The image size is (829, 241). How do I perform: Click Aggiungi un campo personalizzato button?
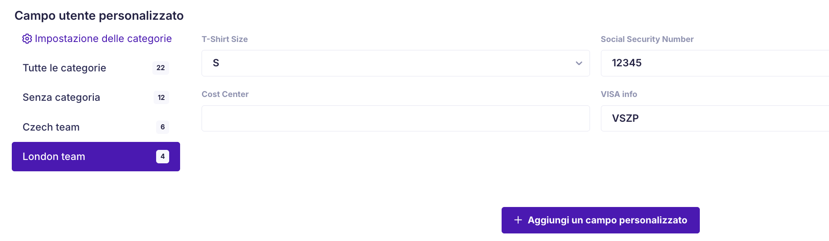coord(600,220)
